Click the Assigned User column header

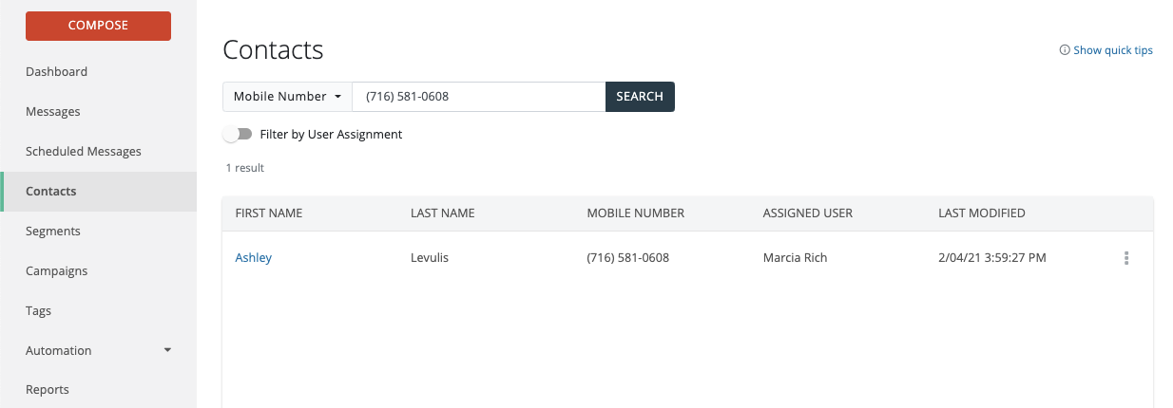807,213
